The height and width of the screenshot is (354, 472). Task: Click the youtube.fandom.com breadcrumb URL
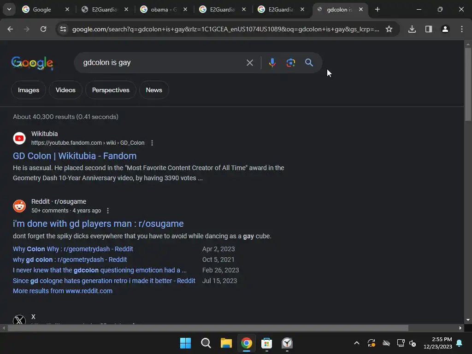88,143
